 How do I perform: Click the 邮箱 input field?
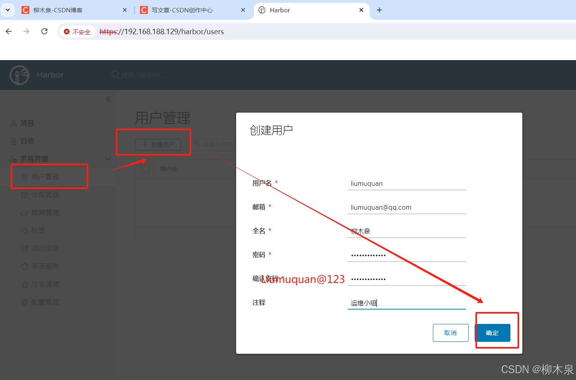(x=407, y=207)
